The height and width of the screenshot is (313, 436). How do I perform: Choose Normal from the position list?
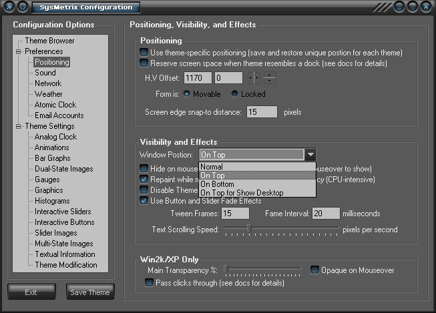tap(258, 167)
